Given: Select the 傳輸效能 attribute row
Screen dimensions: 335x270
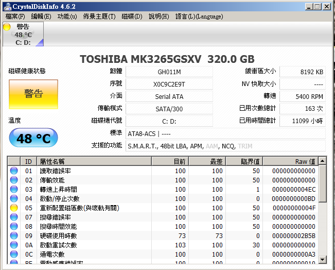Looking at the screenshot, I should [163, 180].
